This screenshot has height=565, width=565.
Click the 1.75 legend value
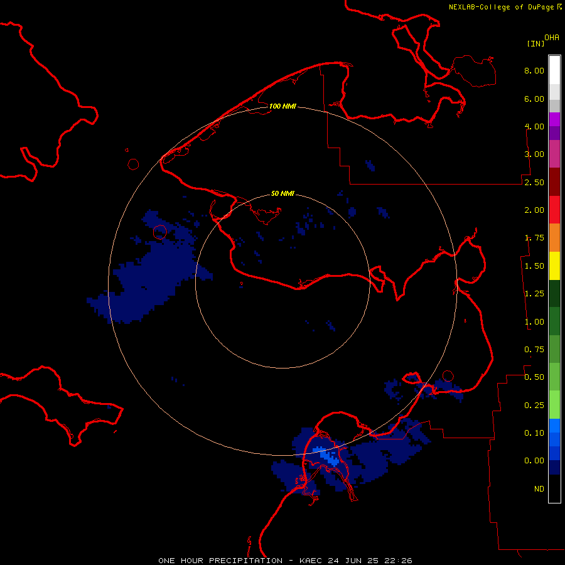pos(534,238)
